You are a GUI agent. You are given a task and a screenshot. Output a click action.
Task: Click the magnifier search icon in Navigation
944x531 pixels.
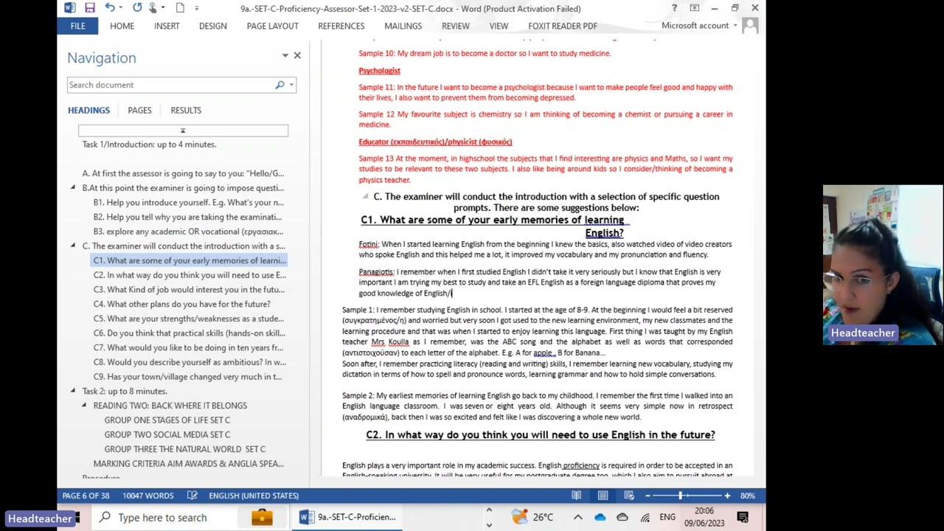pos(280,85)
